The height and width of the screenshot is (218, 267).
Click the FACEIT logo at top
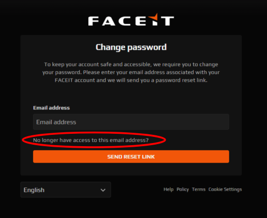point(131,20)
